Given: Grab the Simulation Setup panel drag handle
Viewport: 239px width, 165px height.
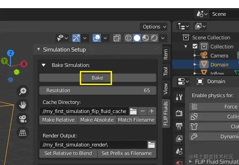Looking at the screenshot, I should click(x=156, y=49).
